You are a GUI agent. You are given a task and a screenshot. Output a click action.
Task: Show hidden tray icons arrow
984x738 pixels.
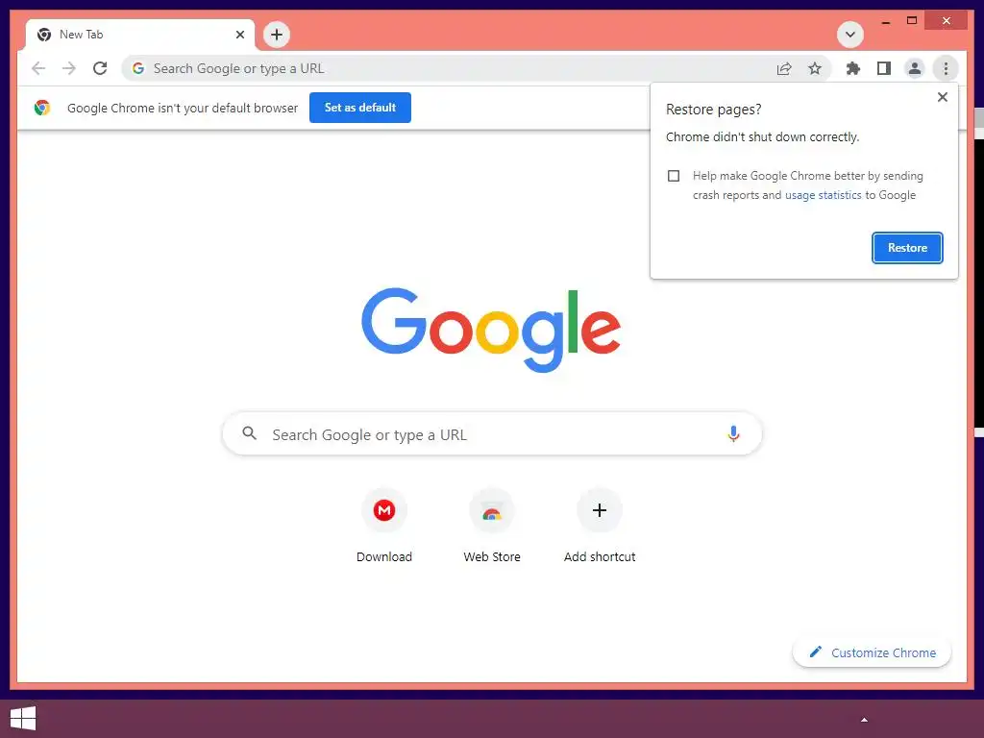pos(864,720)
